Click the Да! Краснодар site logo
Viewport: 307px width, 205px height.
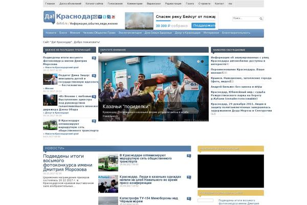pos(68,17)
